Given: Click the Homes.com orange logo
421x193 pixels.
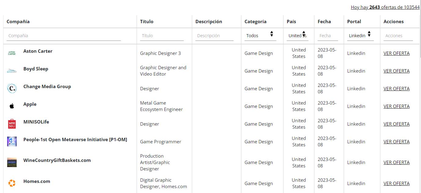Looking at the screenshot, I should [x=12, y=183].
